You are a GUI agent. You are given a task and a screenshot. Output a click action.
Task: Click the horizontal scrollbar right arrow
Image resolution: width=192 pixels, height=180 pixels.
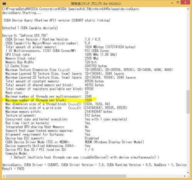[185, 176]
